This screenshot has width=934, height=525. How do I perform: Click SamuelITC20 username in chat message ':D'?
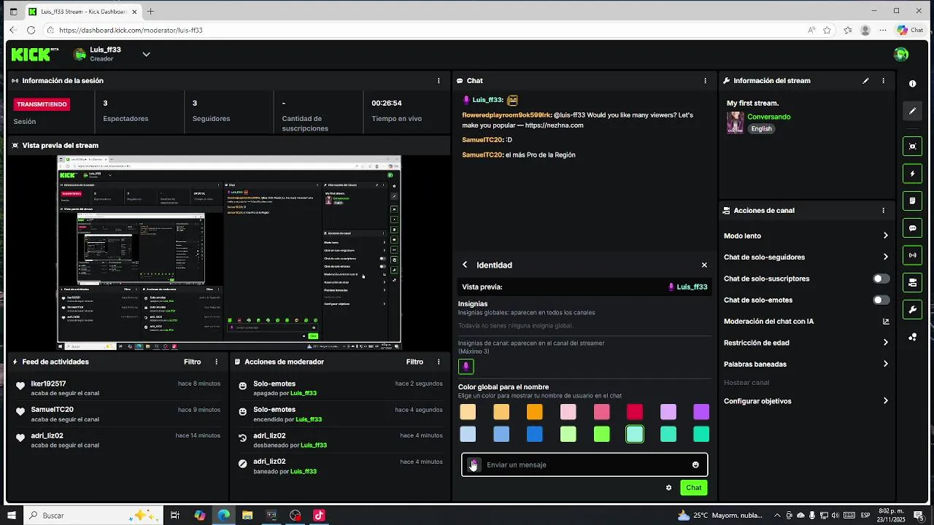coord(482,140)
